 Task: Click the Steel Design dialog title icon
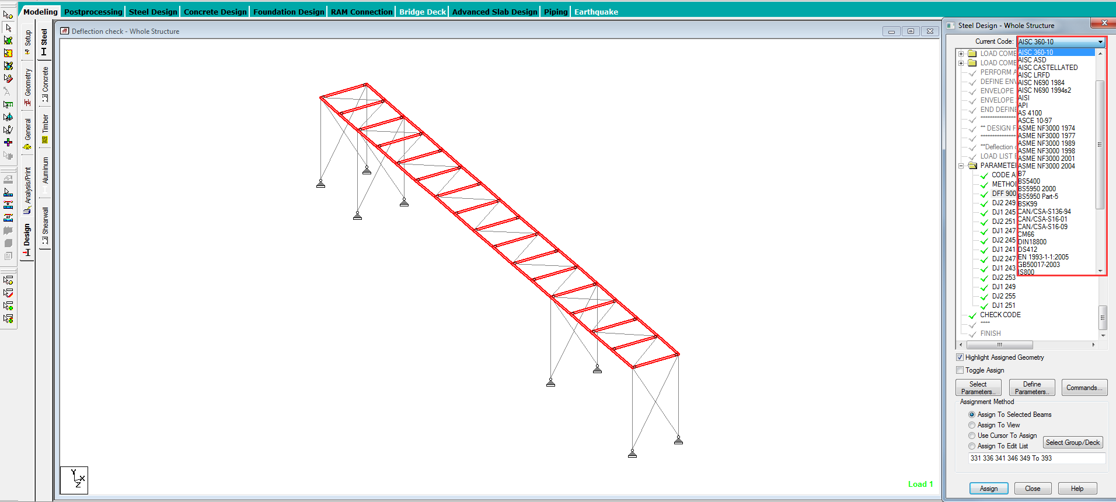point(951,26)
